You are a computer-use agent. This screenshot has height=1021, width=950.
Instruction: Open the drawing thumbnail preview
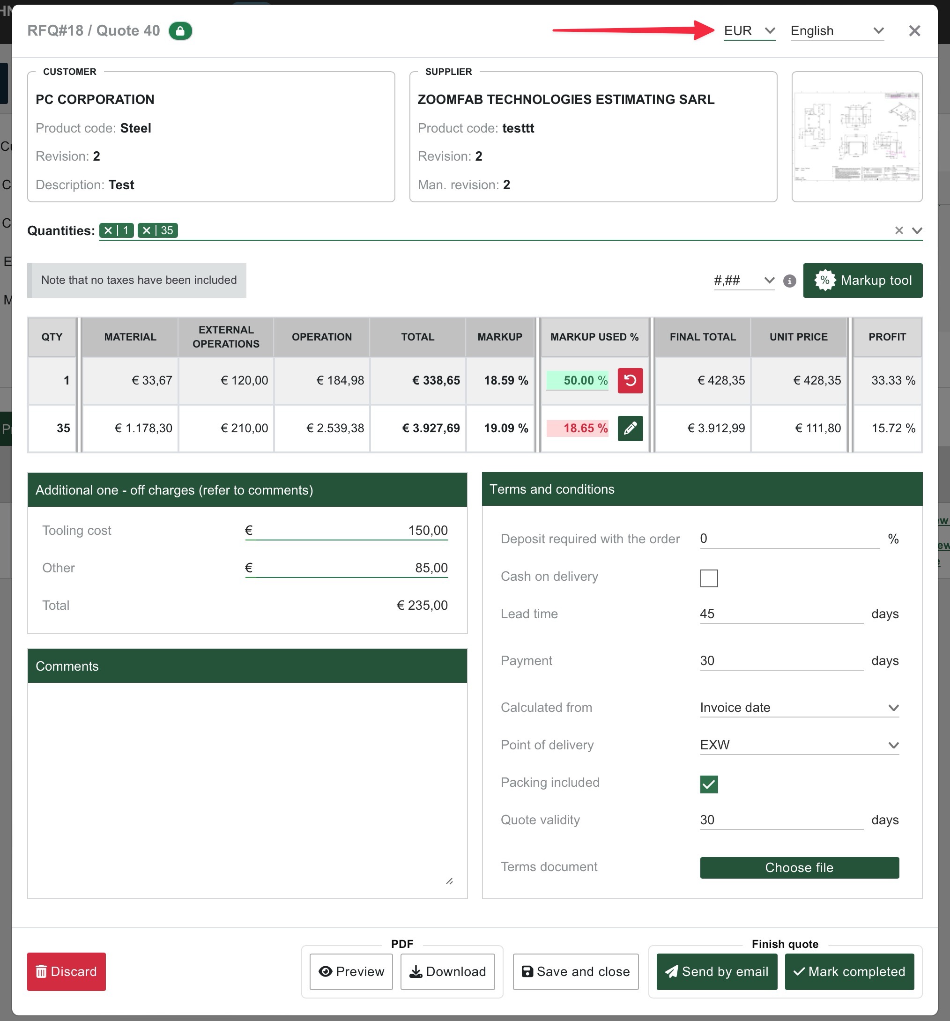(856, 137)
